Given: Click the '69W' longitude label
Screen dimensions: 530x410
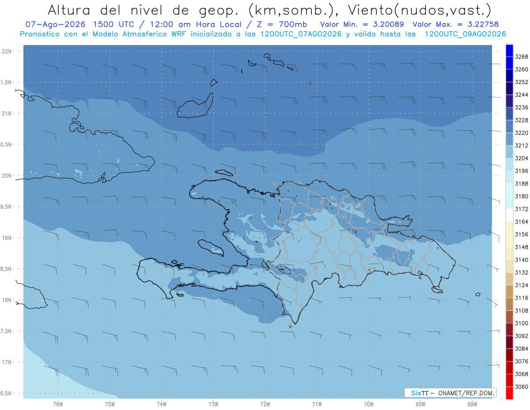Looking at the screenshot, I should [x=420, y=404].
